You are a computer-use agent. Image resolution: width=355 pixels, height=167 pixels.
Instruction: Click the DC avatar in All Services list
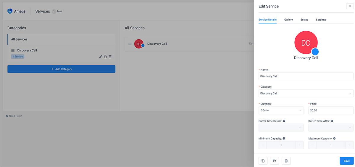tap(139, 44)
